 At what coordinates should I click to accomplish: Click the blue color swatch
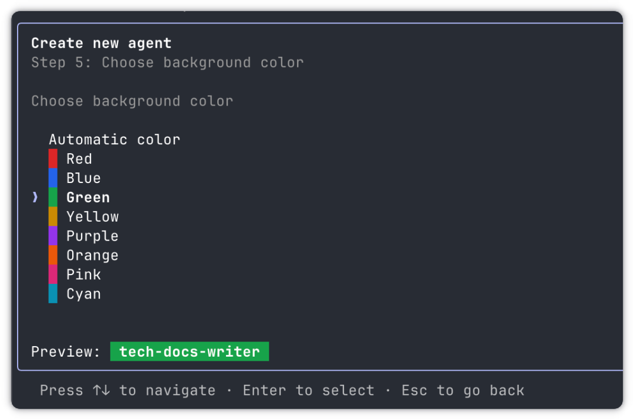[x=53, y=178]
